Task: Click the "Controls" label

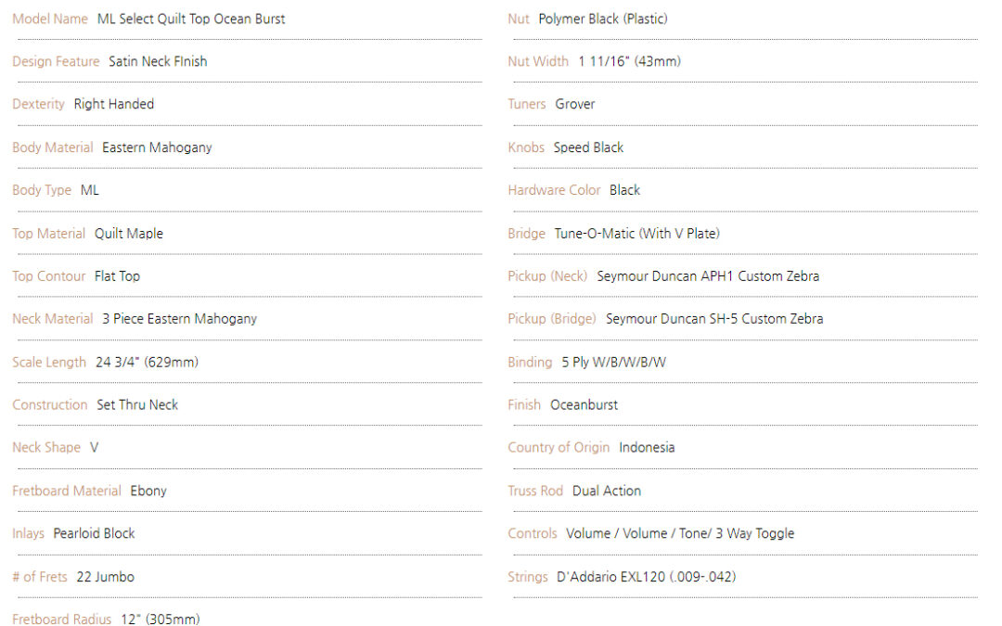Action: (x=533, y=534)
